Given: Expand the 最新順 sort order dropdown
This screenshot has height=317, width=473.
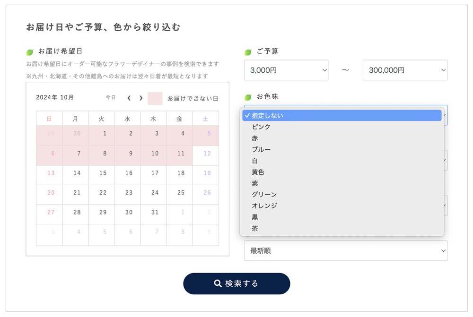Looking at the screenshot, I should 345,250.
